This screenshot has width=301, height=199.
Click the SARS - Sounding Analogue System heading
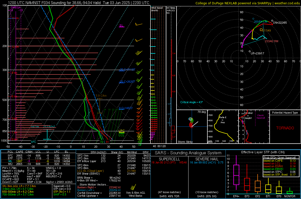(188, 153)
